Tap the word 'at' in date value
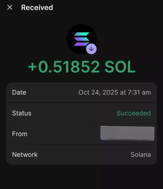Screen dimensions: 163x189 pos(123,93)
